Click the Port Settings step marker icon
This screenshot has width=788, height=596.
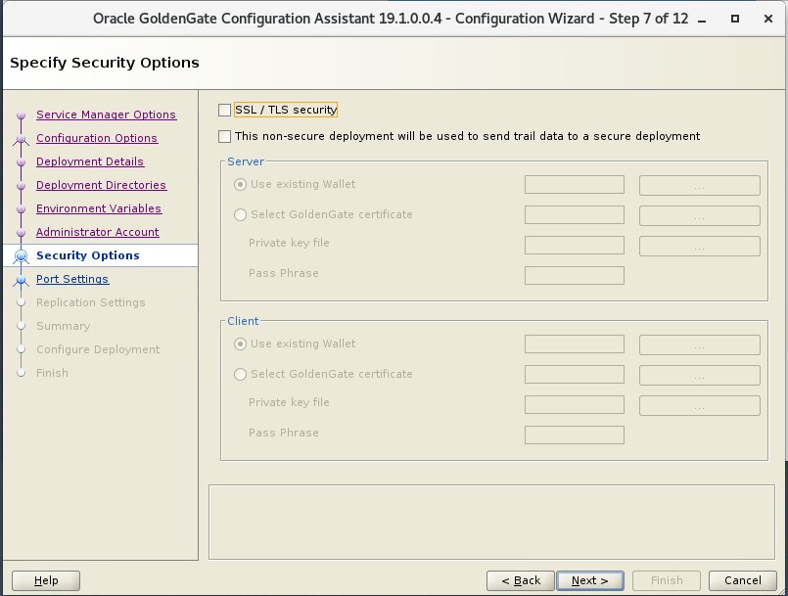click(x=21, y=280)
